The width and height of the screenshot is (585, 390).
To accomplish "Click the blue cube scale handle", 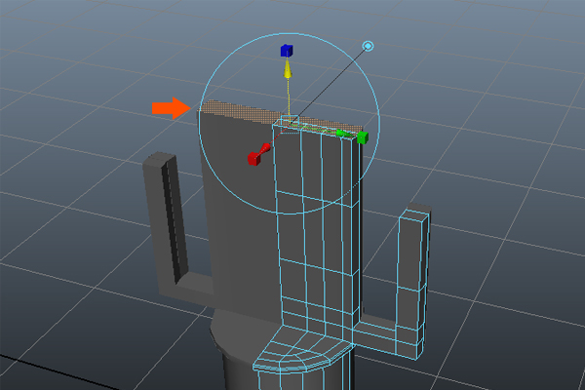I will pyautogui.click(x=287, y=51).
